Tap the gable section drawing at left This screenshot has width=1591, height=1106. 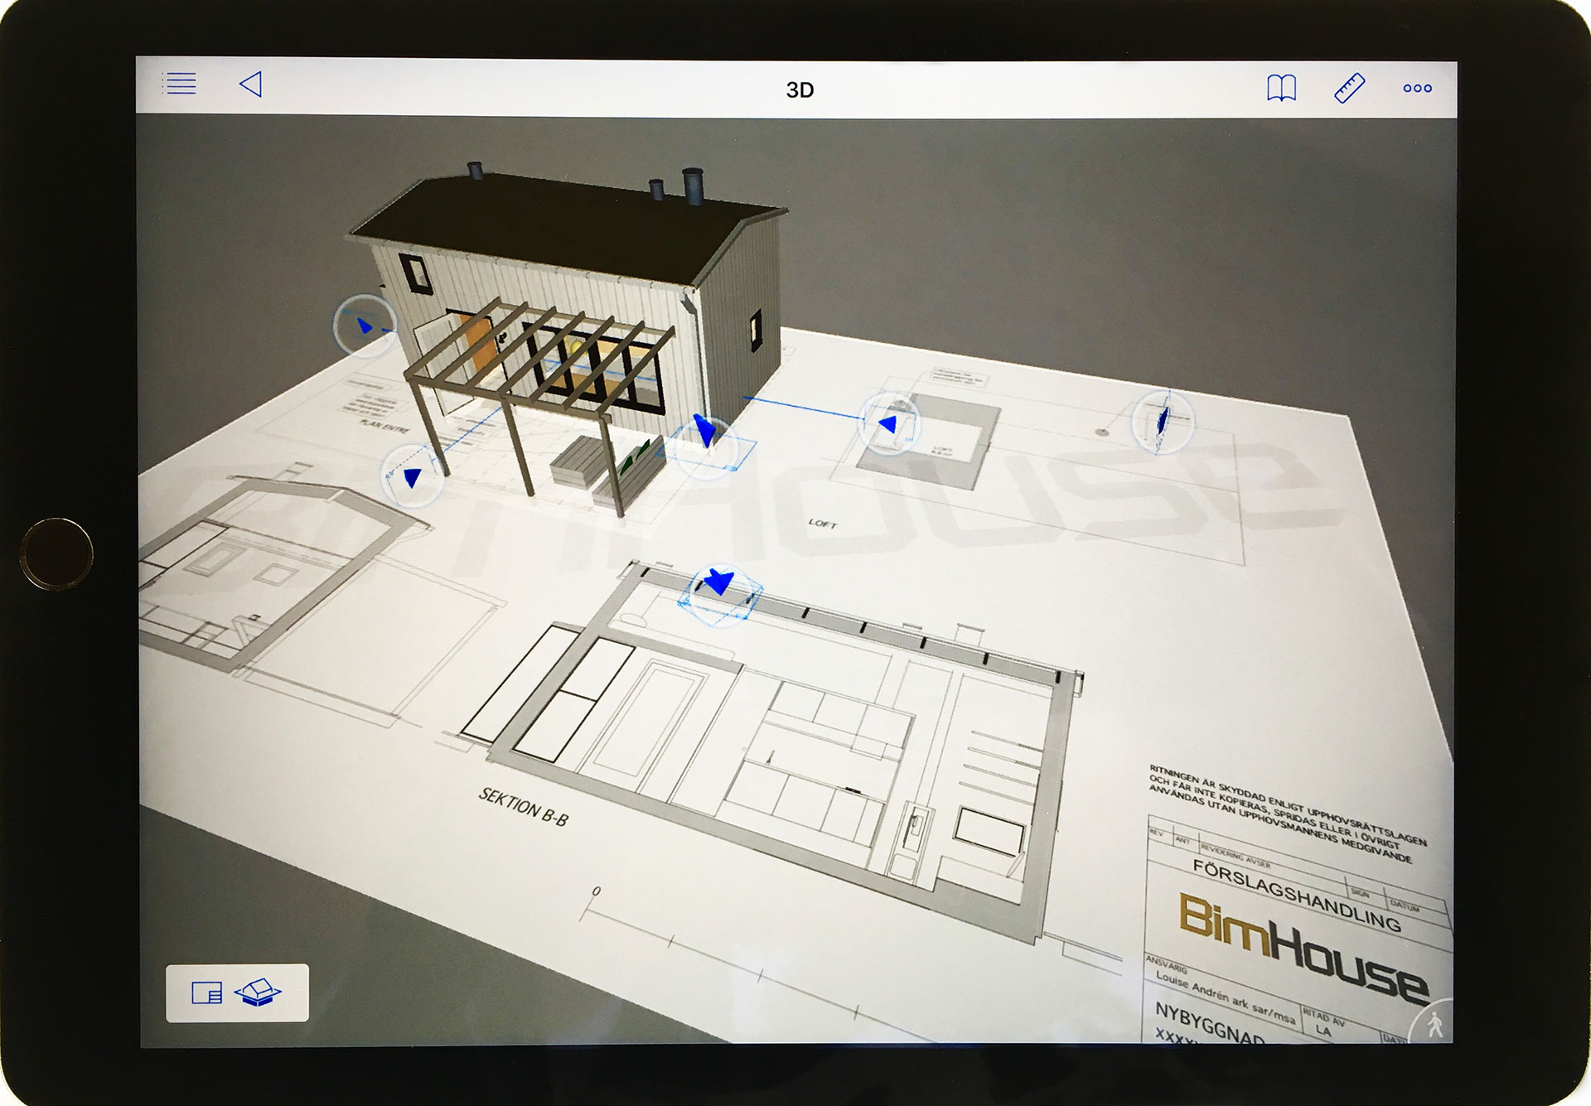[x=286, y=572]
